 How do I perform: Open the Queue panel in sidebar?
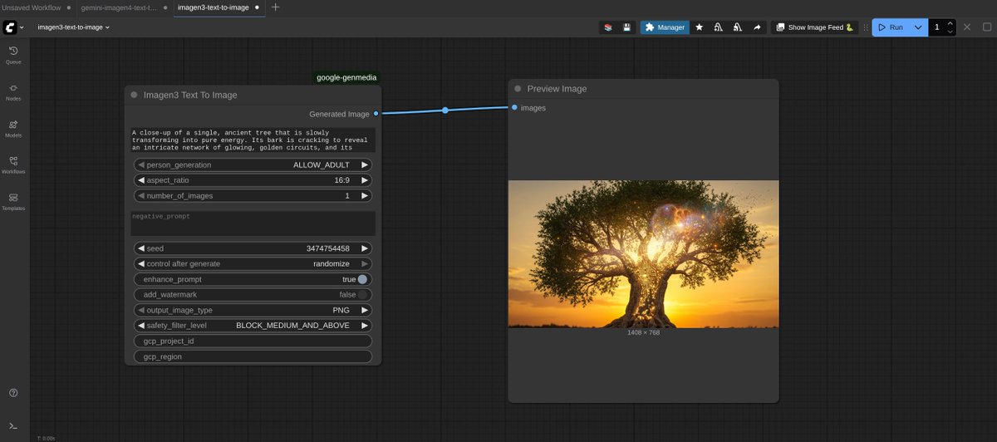13,54
